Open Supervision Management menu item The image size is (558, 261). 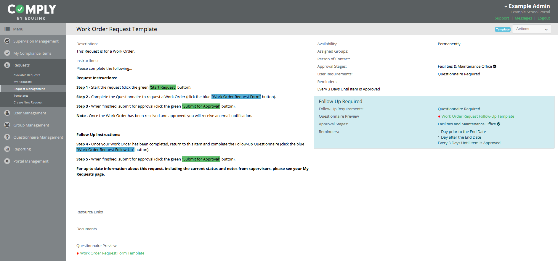33,41
